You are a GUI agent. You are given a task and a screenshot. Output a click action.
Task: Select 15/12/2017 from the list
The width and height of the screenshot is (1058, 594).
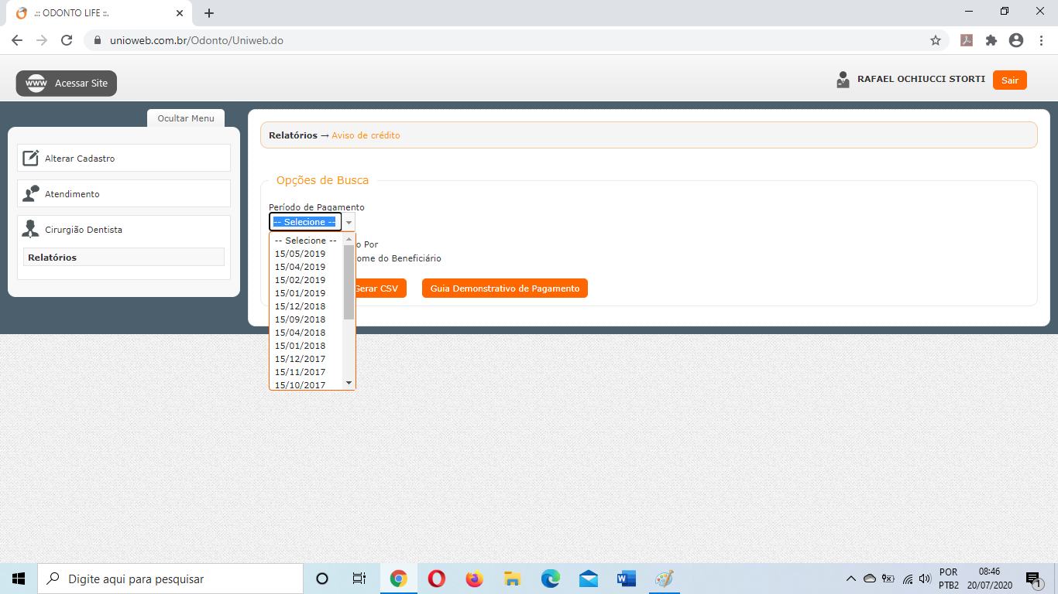[306, 359]
